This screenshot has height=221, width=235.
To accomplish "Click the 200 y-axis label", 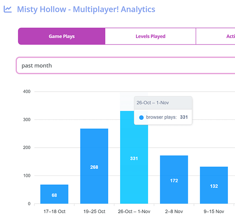I will point(27,148).
